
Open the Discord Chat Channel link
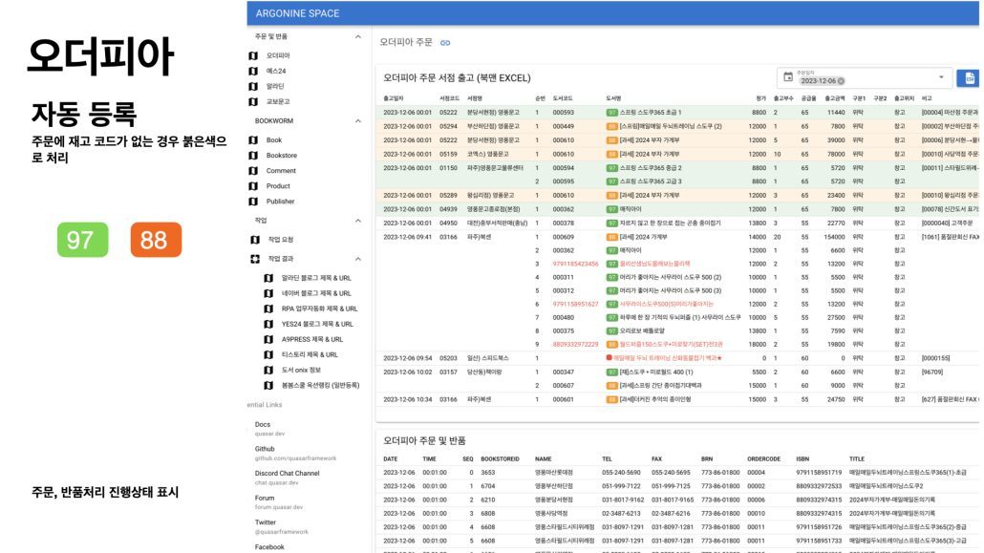point(287,478)
